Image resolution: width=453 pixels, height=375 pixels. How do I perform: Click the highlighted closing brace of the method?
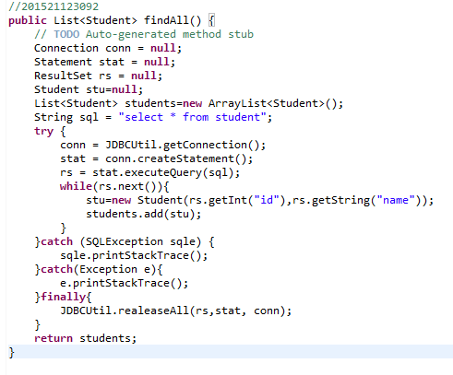click(12, 352)
